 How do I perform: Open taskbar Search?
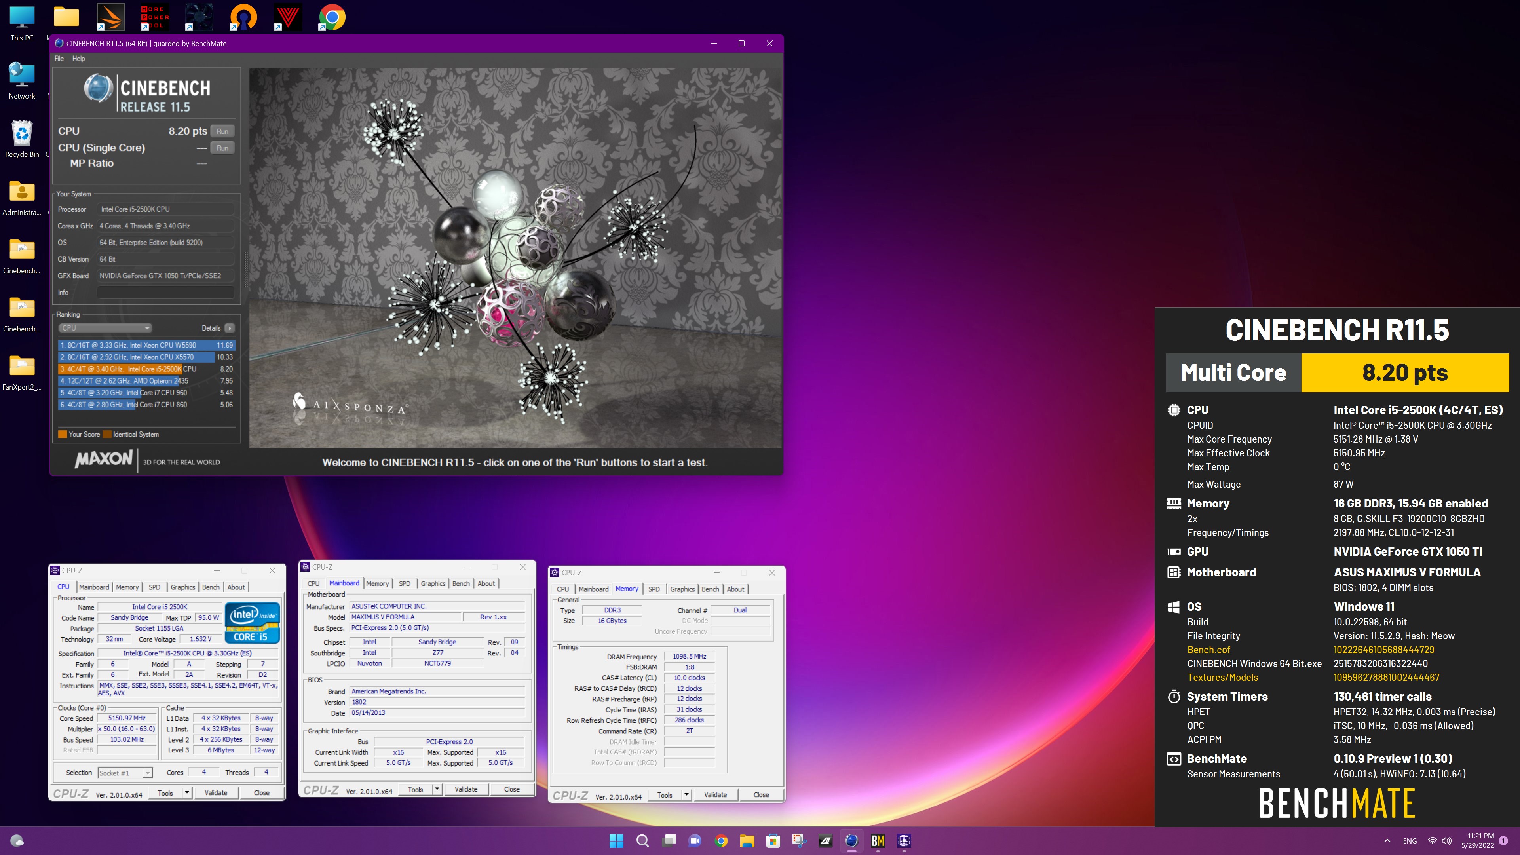pos(642,841)
